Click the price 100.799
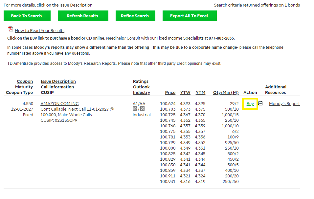314x199 pixels. pyautogui.click(x=168, y=143)
